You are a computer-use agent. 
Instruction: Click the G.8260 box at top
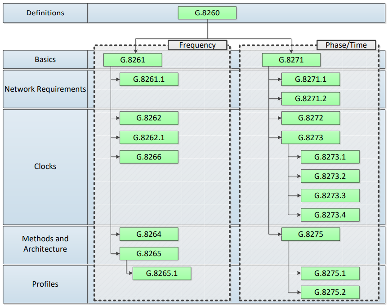[x=207, y=13]
